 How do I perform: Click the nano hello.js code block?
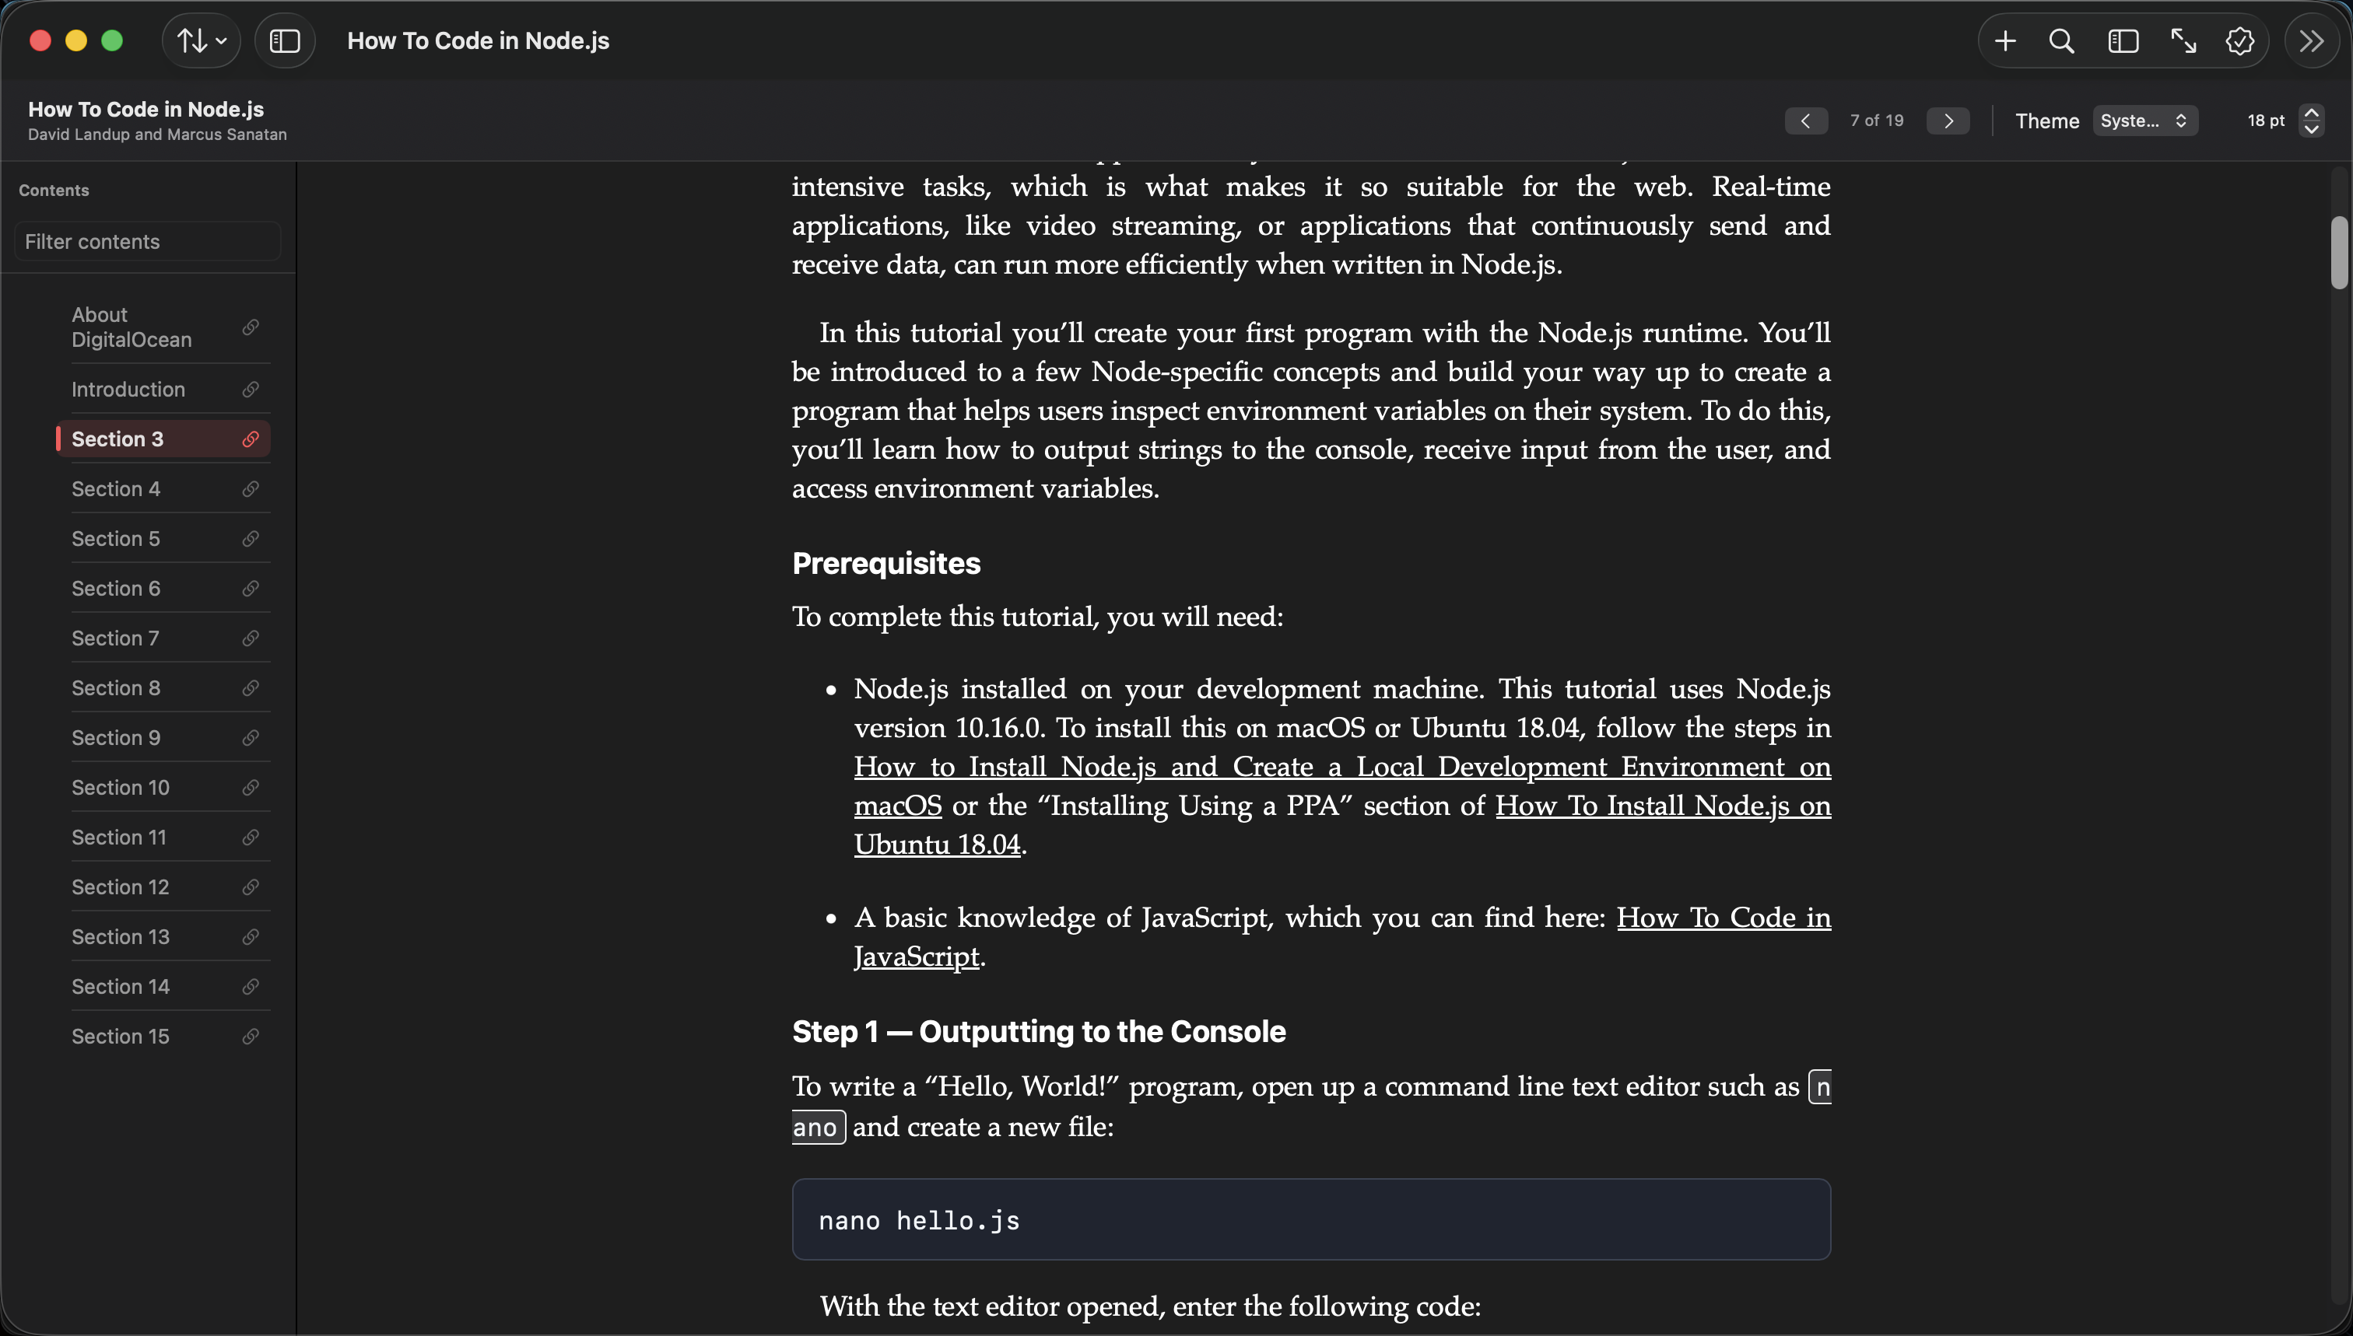click(x=1311, y=1219)
